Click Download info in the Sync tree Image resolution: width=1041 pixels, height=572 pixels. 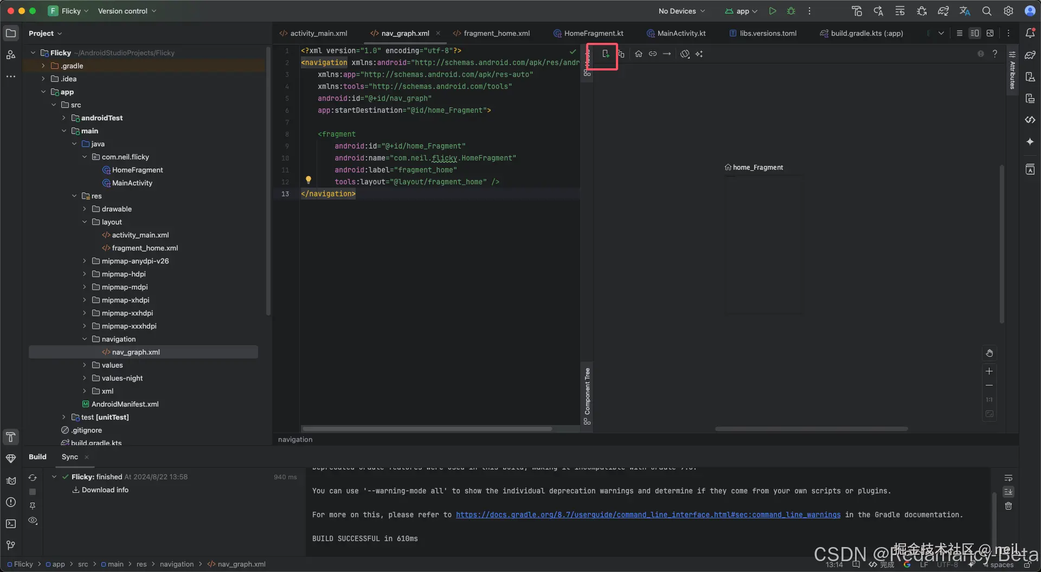105,490
